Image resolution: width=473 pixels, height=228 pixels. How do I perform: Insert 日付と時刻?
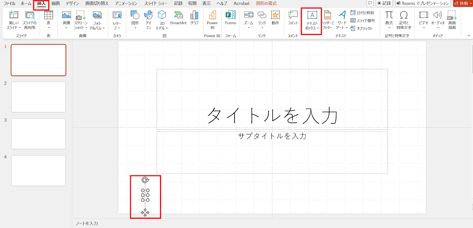(x=362, y=13)
